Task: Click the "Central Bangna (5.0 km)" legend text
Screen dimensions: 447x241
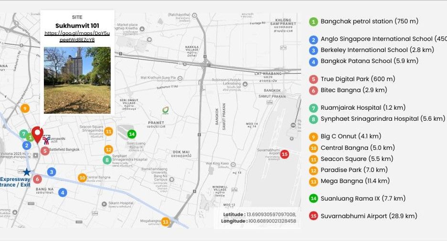Action: 358,148
